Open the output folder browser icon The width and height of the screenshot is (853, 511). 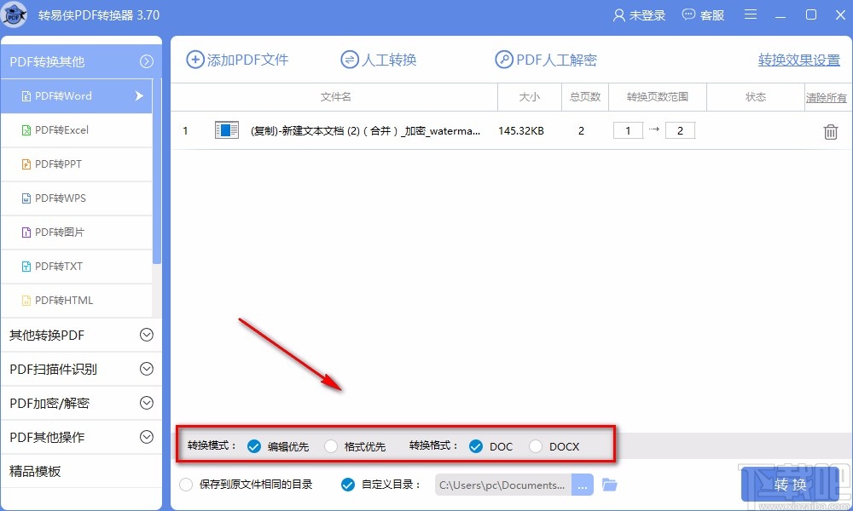[609, 485]
